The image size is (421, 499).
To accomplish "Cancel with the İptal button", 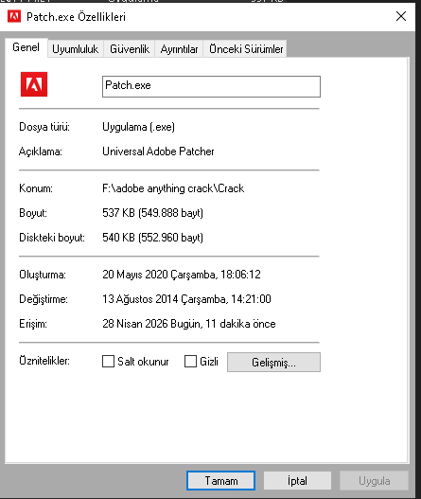I will (x=297, y=481).
